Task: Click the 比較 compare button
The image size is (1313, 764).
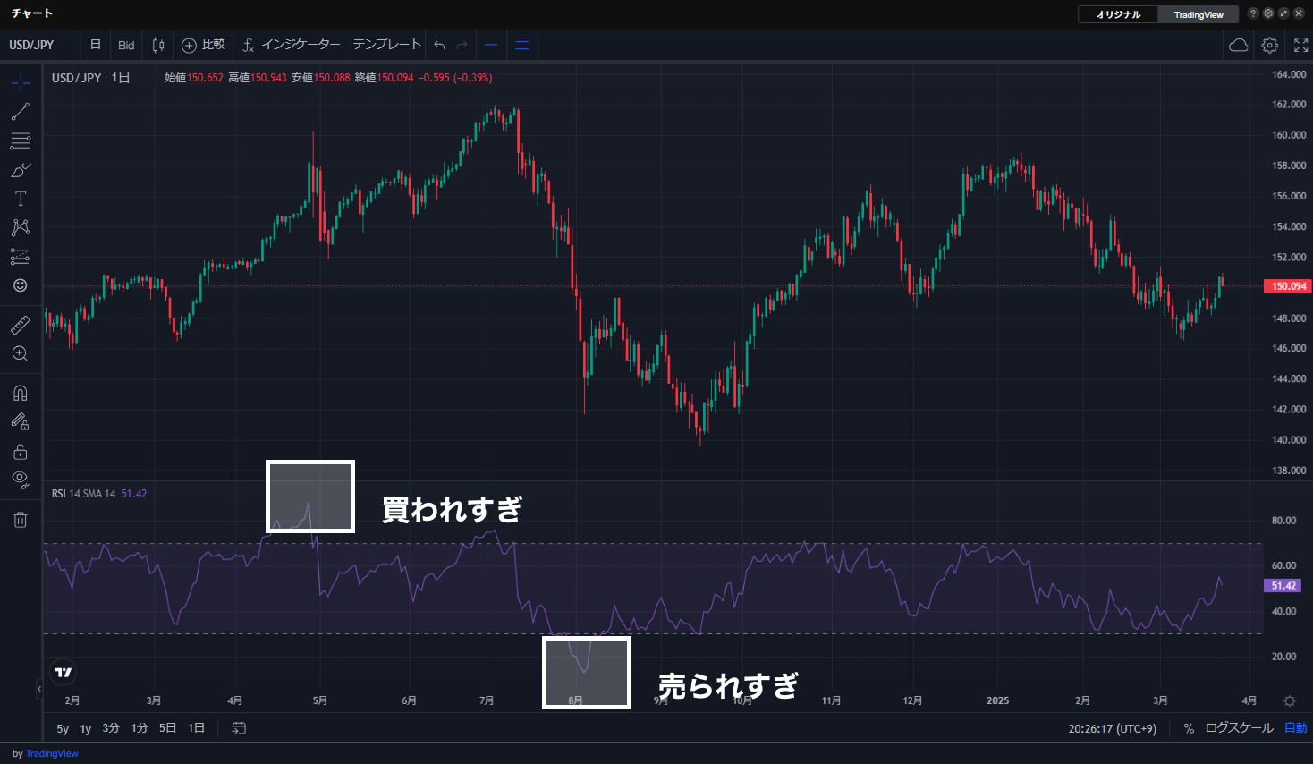Action: click(x=203, y=45)
